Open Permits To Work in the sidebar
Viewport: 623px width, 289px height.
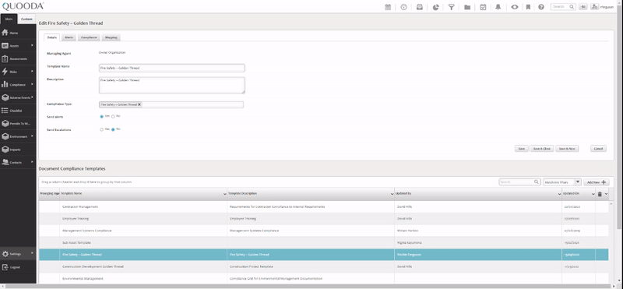18,124
